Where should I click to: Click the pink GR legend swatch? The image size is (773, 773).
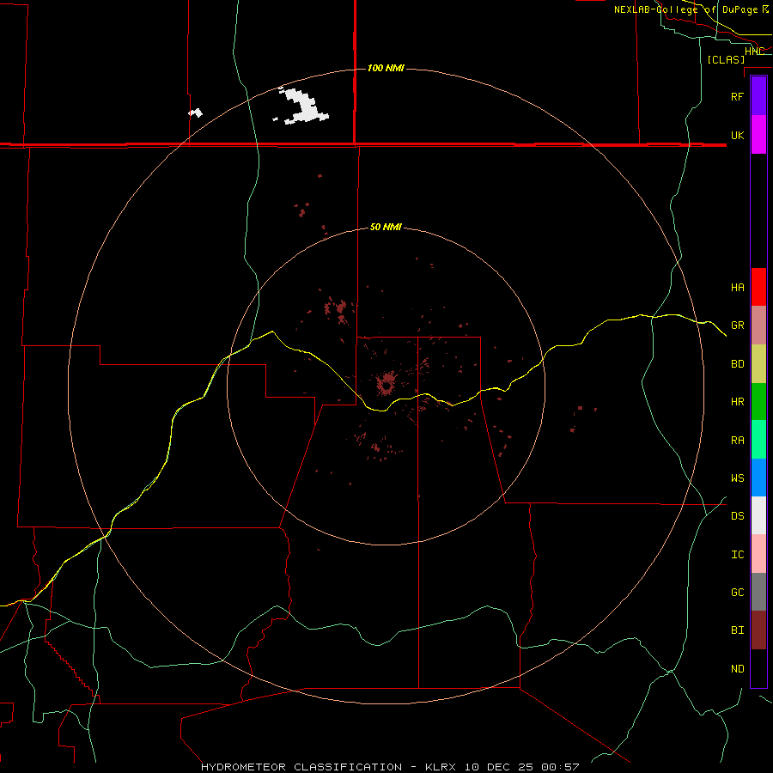(758, 326)
